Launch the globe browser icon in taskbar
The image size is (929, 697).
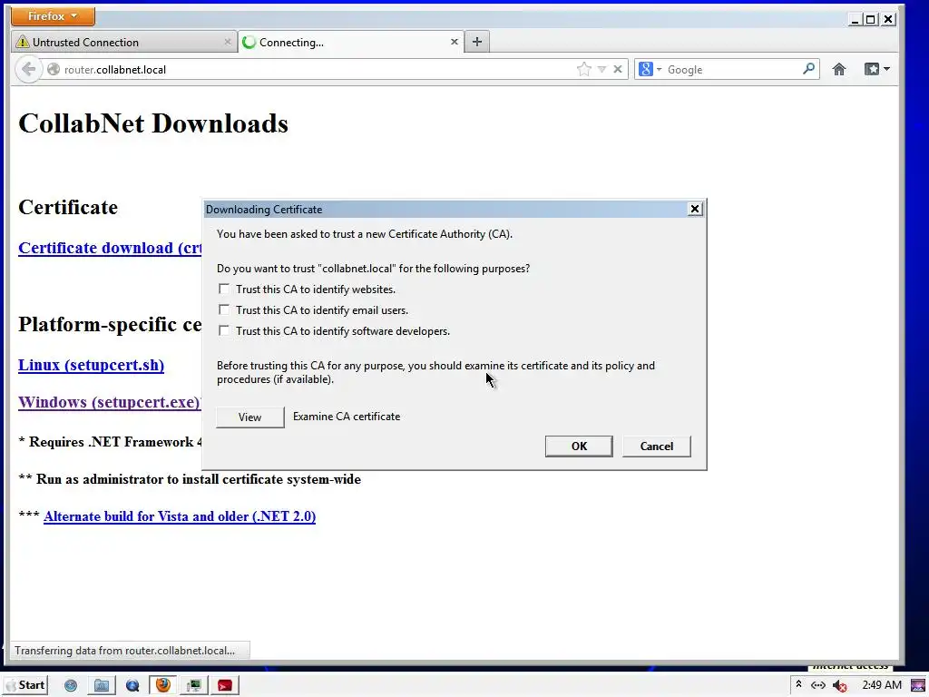[71, 686]
